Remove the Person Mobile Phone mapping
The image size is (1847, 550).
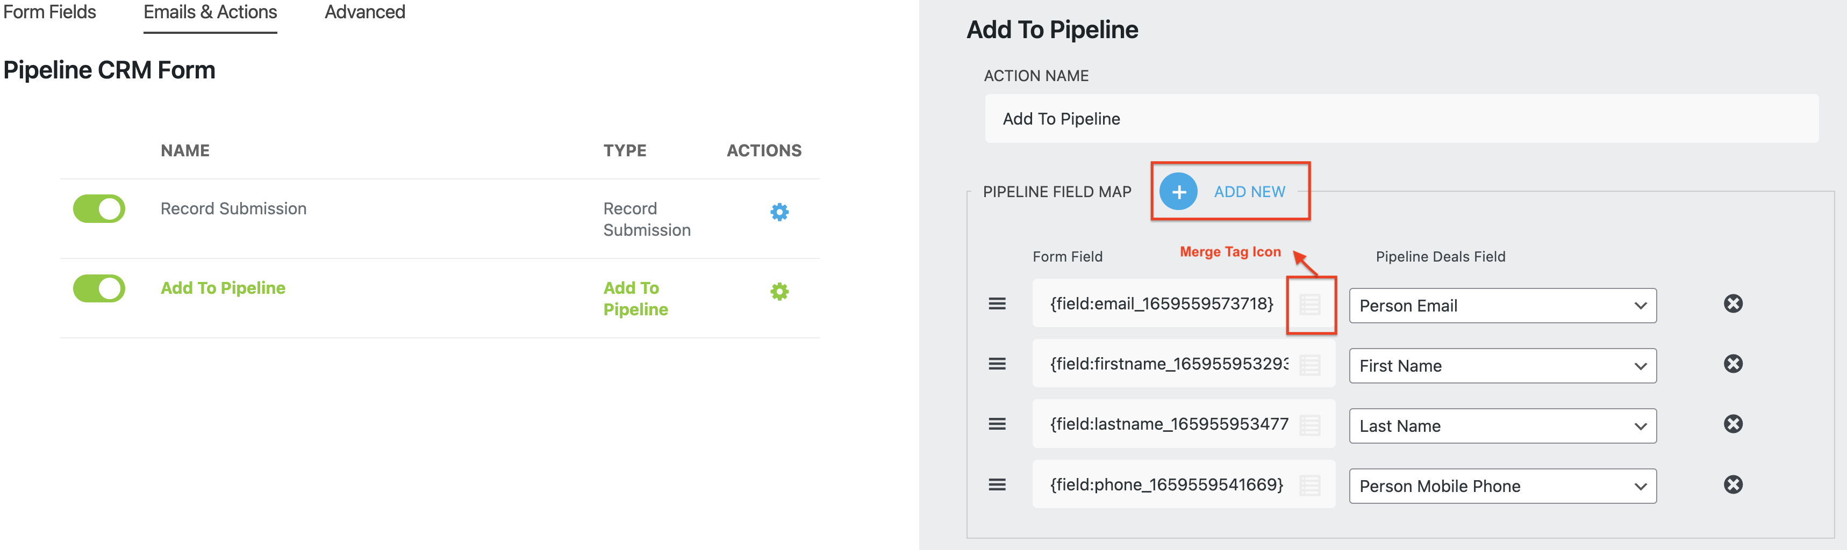pyautogui.click(x=1734, y=483)
